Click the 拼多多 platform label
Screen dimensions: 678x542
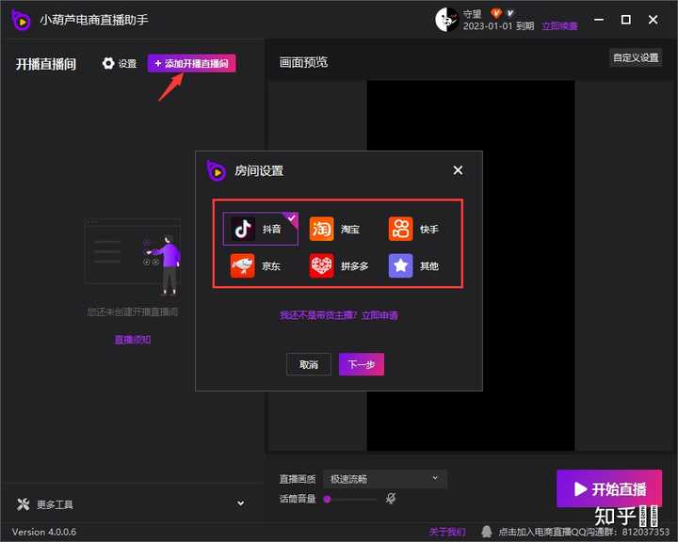tap(355, 265)
